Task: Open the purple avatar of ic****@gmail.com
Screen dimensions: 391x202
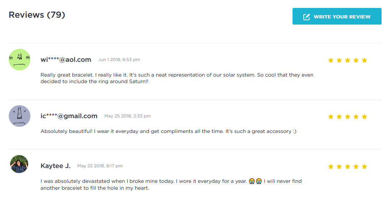Action: 20,116
